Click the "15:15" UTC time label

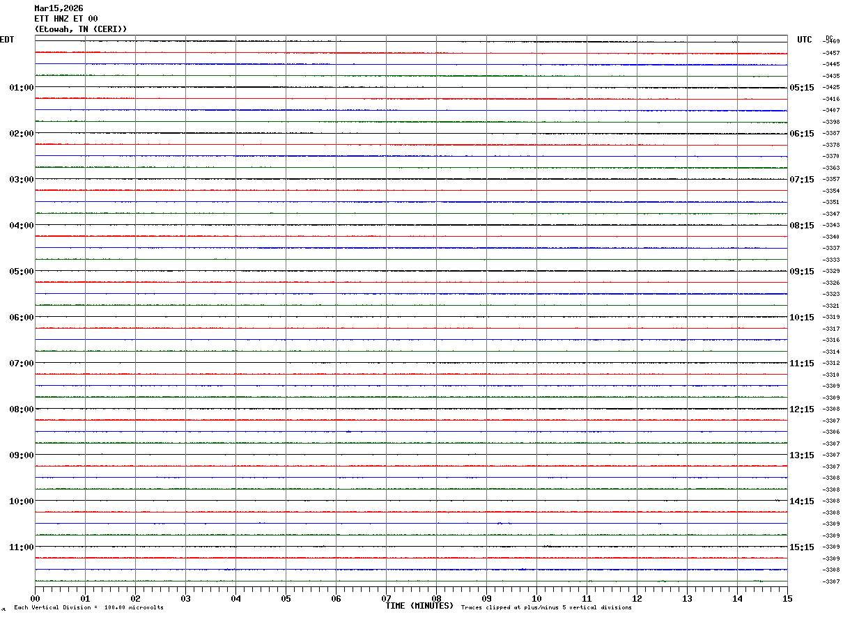[802, 547]
